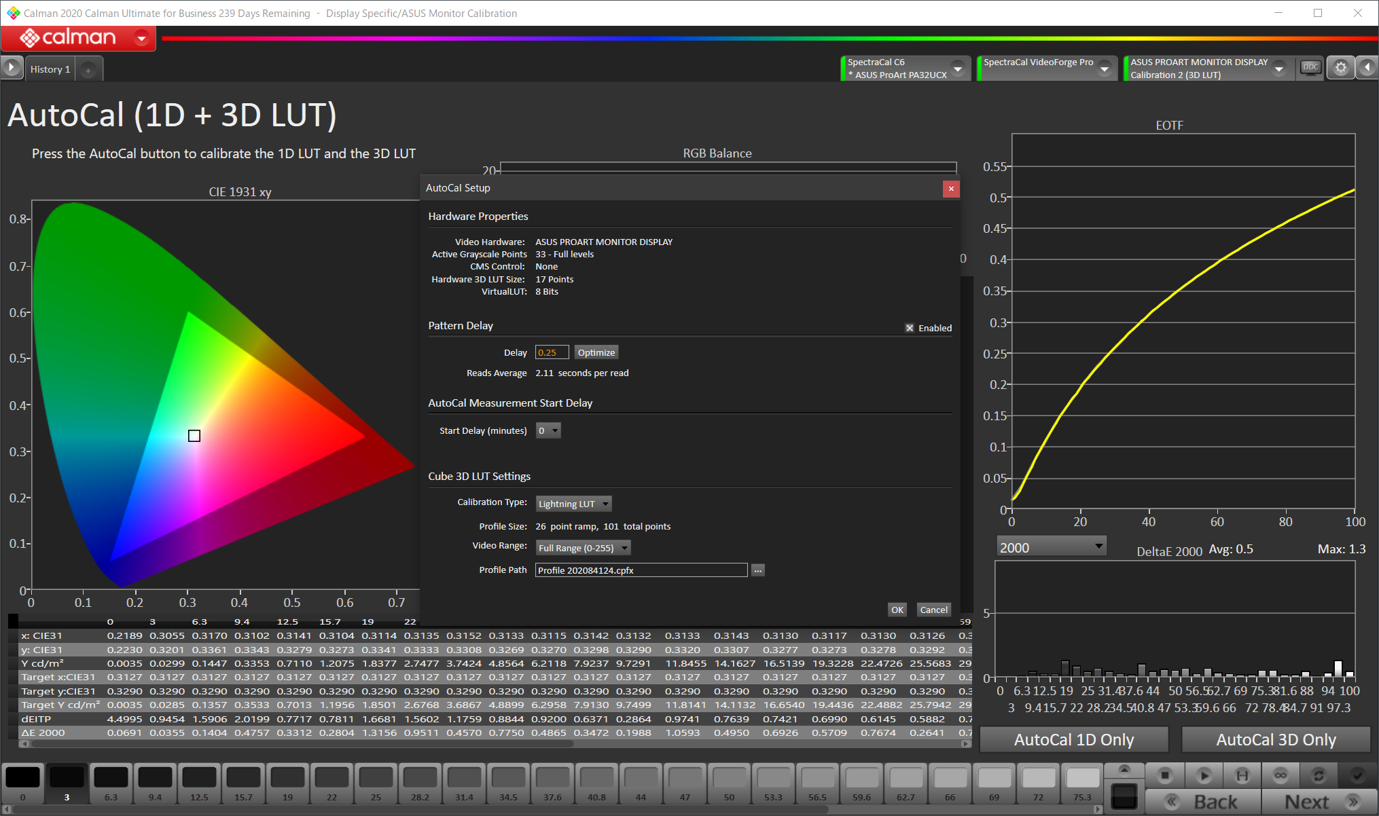This screenshot has height=816, width=1379.
Task: Click the continuous read infinity icon
Action: 1280,775
